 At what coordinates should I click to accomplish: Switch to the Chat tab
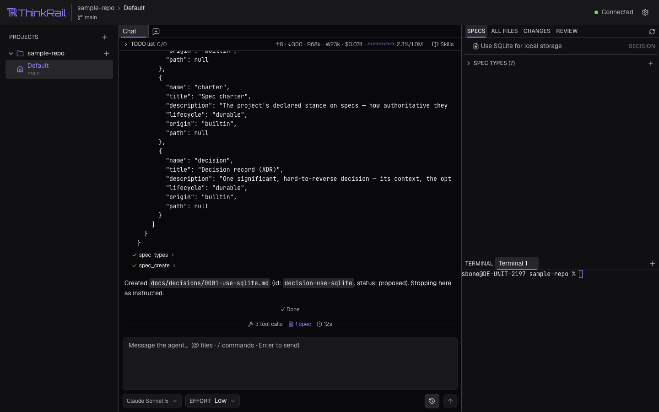[133, 32]
